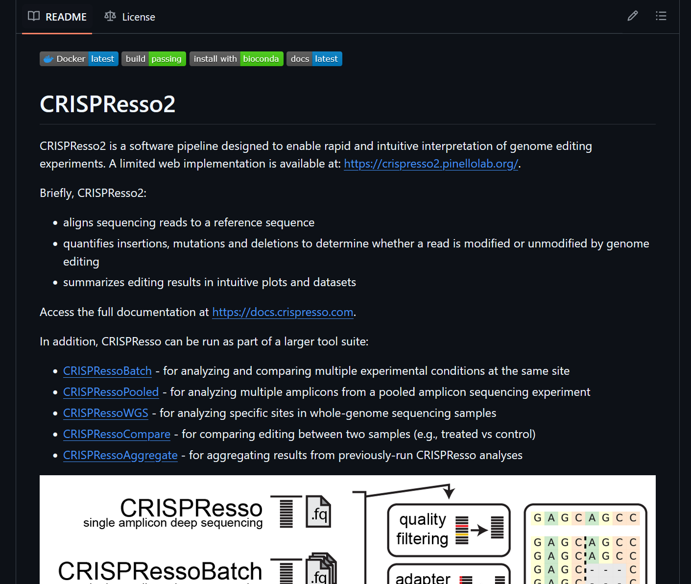Open the outline list icon at top right
The height and width of the screenshot is (584, 691).
click(661, 16)
